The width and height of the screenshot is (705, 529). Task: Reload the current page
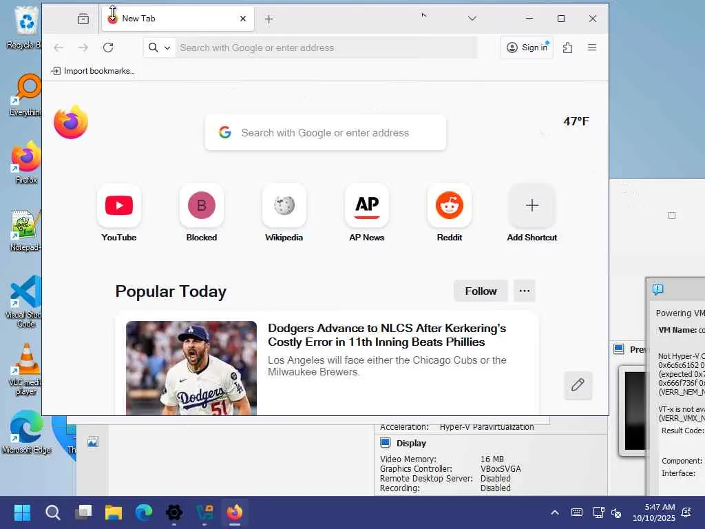tap(108, 48)
